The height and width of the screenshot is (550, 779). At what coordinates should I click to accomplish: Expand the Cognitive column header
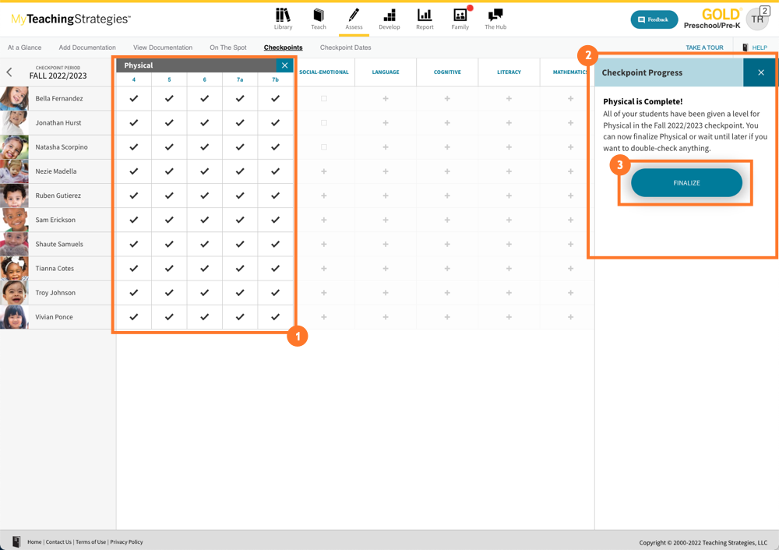(x=447, y=72)
